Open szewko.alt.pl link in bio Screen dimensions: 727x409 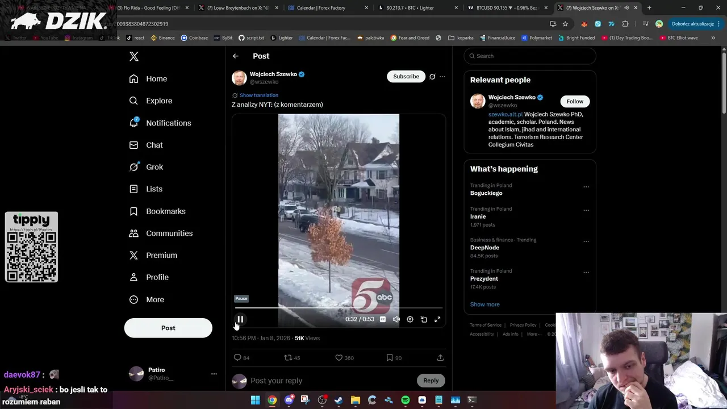pos(505,114)
